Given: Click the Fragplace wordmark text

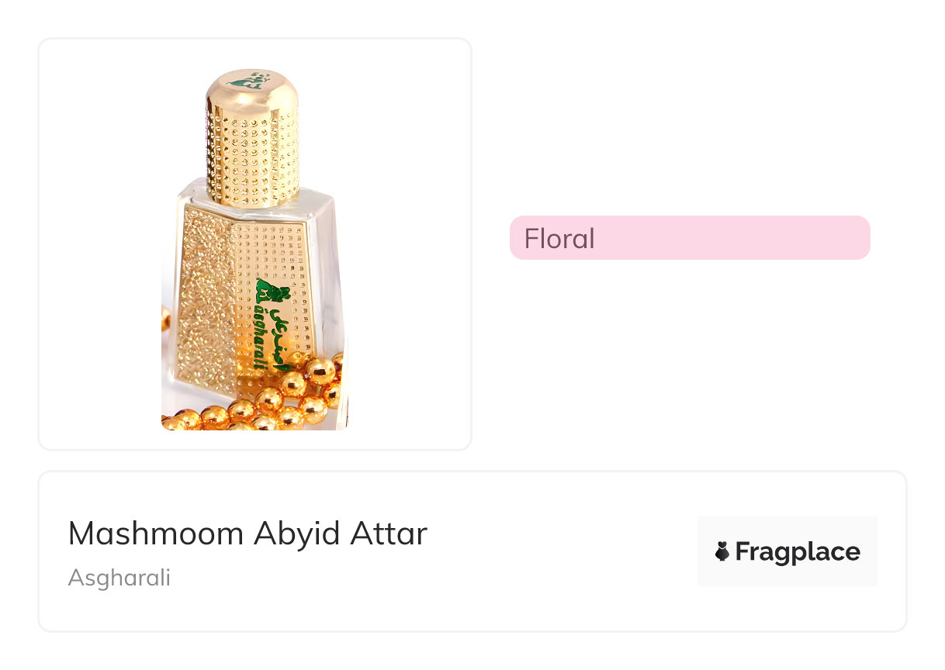Looking at the screenshot, I should pos(798,551).
